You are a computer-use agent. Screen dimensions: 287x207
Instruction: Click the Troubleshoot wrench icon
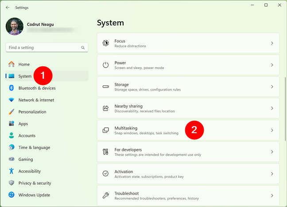pos(105,195)
